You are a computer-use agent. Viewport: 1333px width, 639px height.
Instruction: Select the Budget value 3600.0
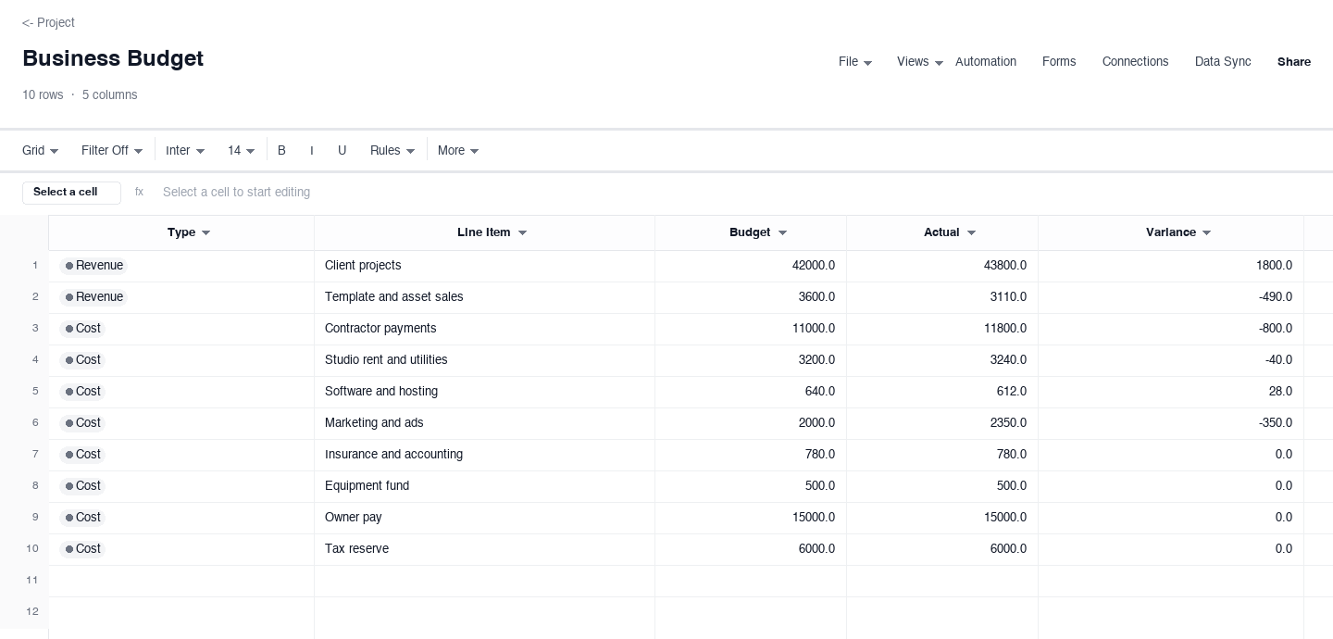click(x=751, y=297)
